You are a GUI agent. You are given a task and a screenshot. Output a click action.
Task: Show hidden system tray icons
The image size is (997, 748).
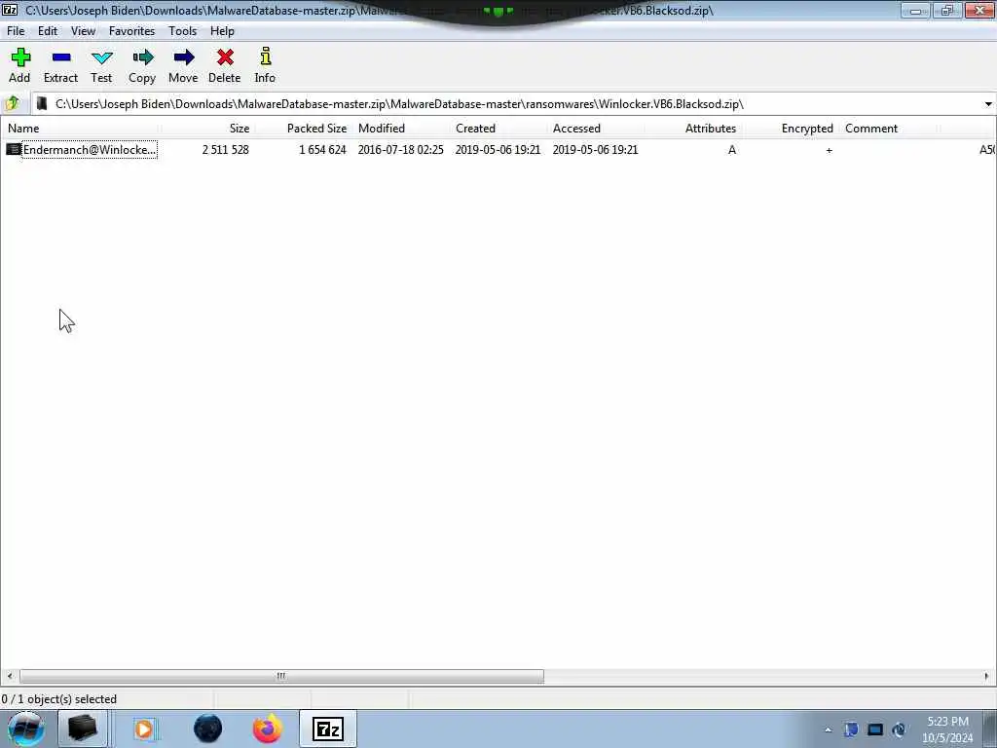click(x=828, y=729)
